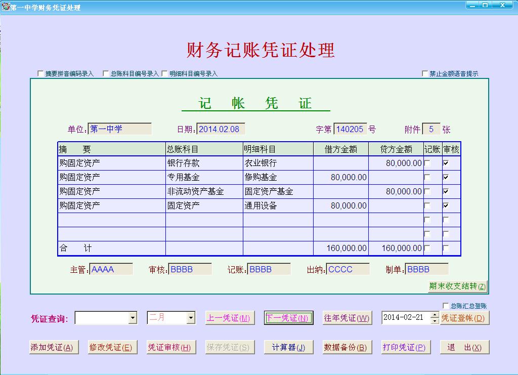The height and width of the screenshot is (375, 518).
Task: Enable 总账科目编号录入 checkbox
Action: 105,73
